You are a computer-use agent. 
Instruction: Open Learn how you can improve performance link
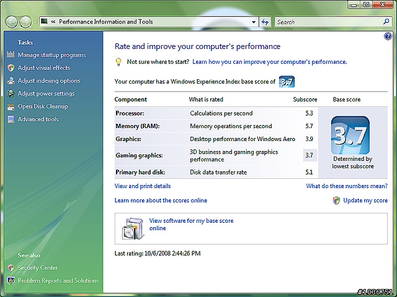coord(270,62)
